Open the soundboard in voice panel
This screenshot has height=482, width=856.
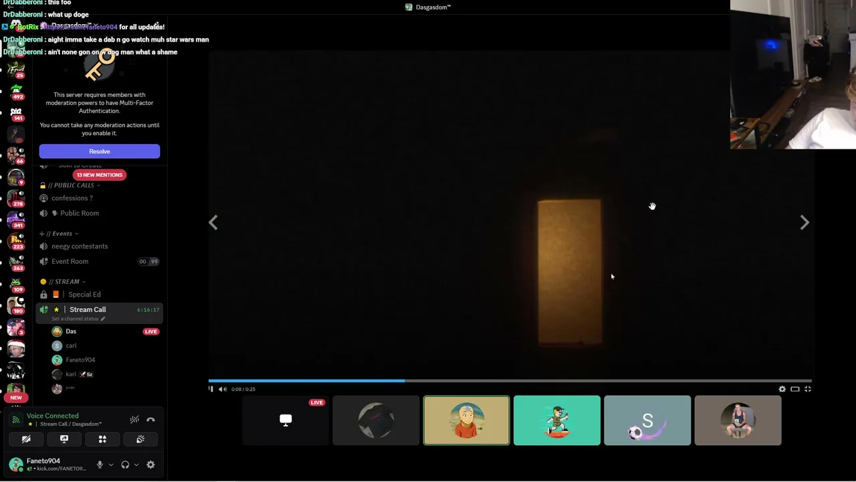click(x=140, y=439)
